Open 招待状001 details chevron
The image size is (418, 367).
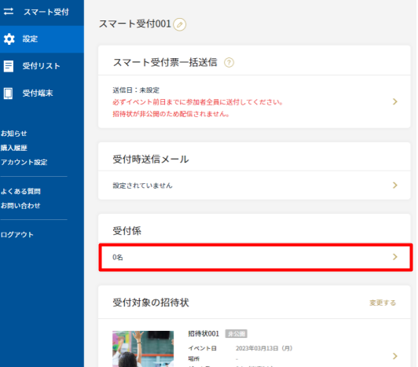coord(394,356)
